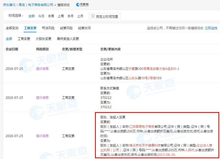220x159 pixels.
Task: Click the 变动日期 column header
Action: tap(12, 49)
